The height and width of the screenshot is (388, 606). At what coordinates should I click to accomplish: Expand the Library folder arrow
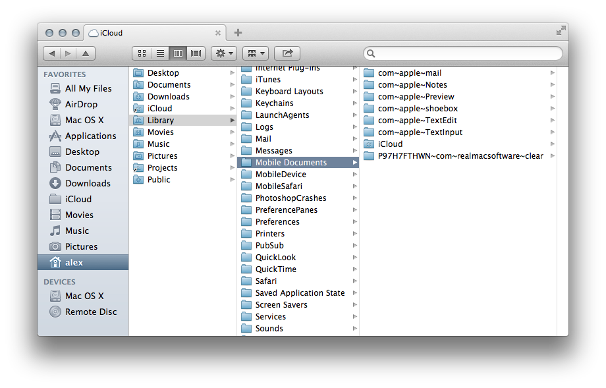coord(233,121)
